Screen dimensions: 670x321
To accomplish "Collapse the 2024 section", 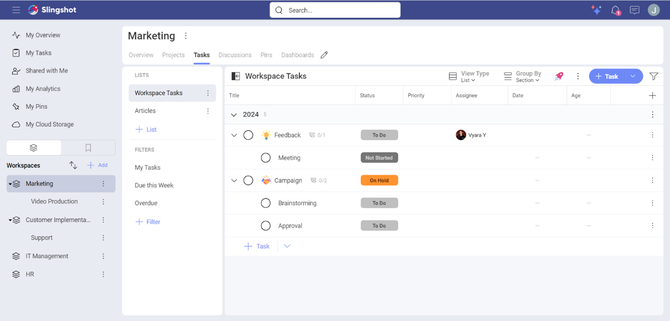I will 234,115.
